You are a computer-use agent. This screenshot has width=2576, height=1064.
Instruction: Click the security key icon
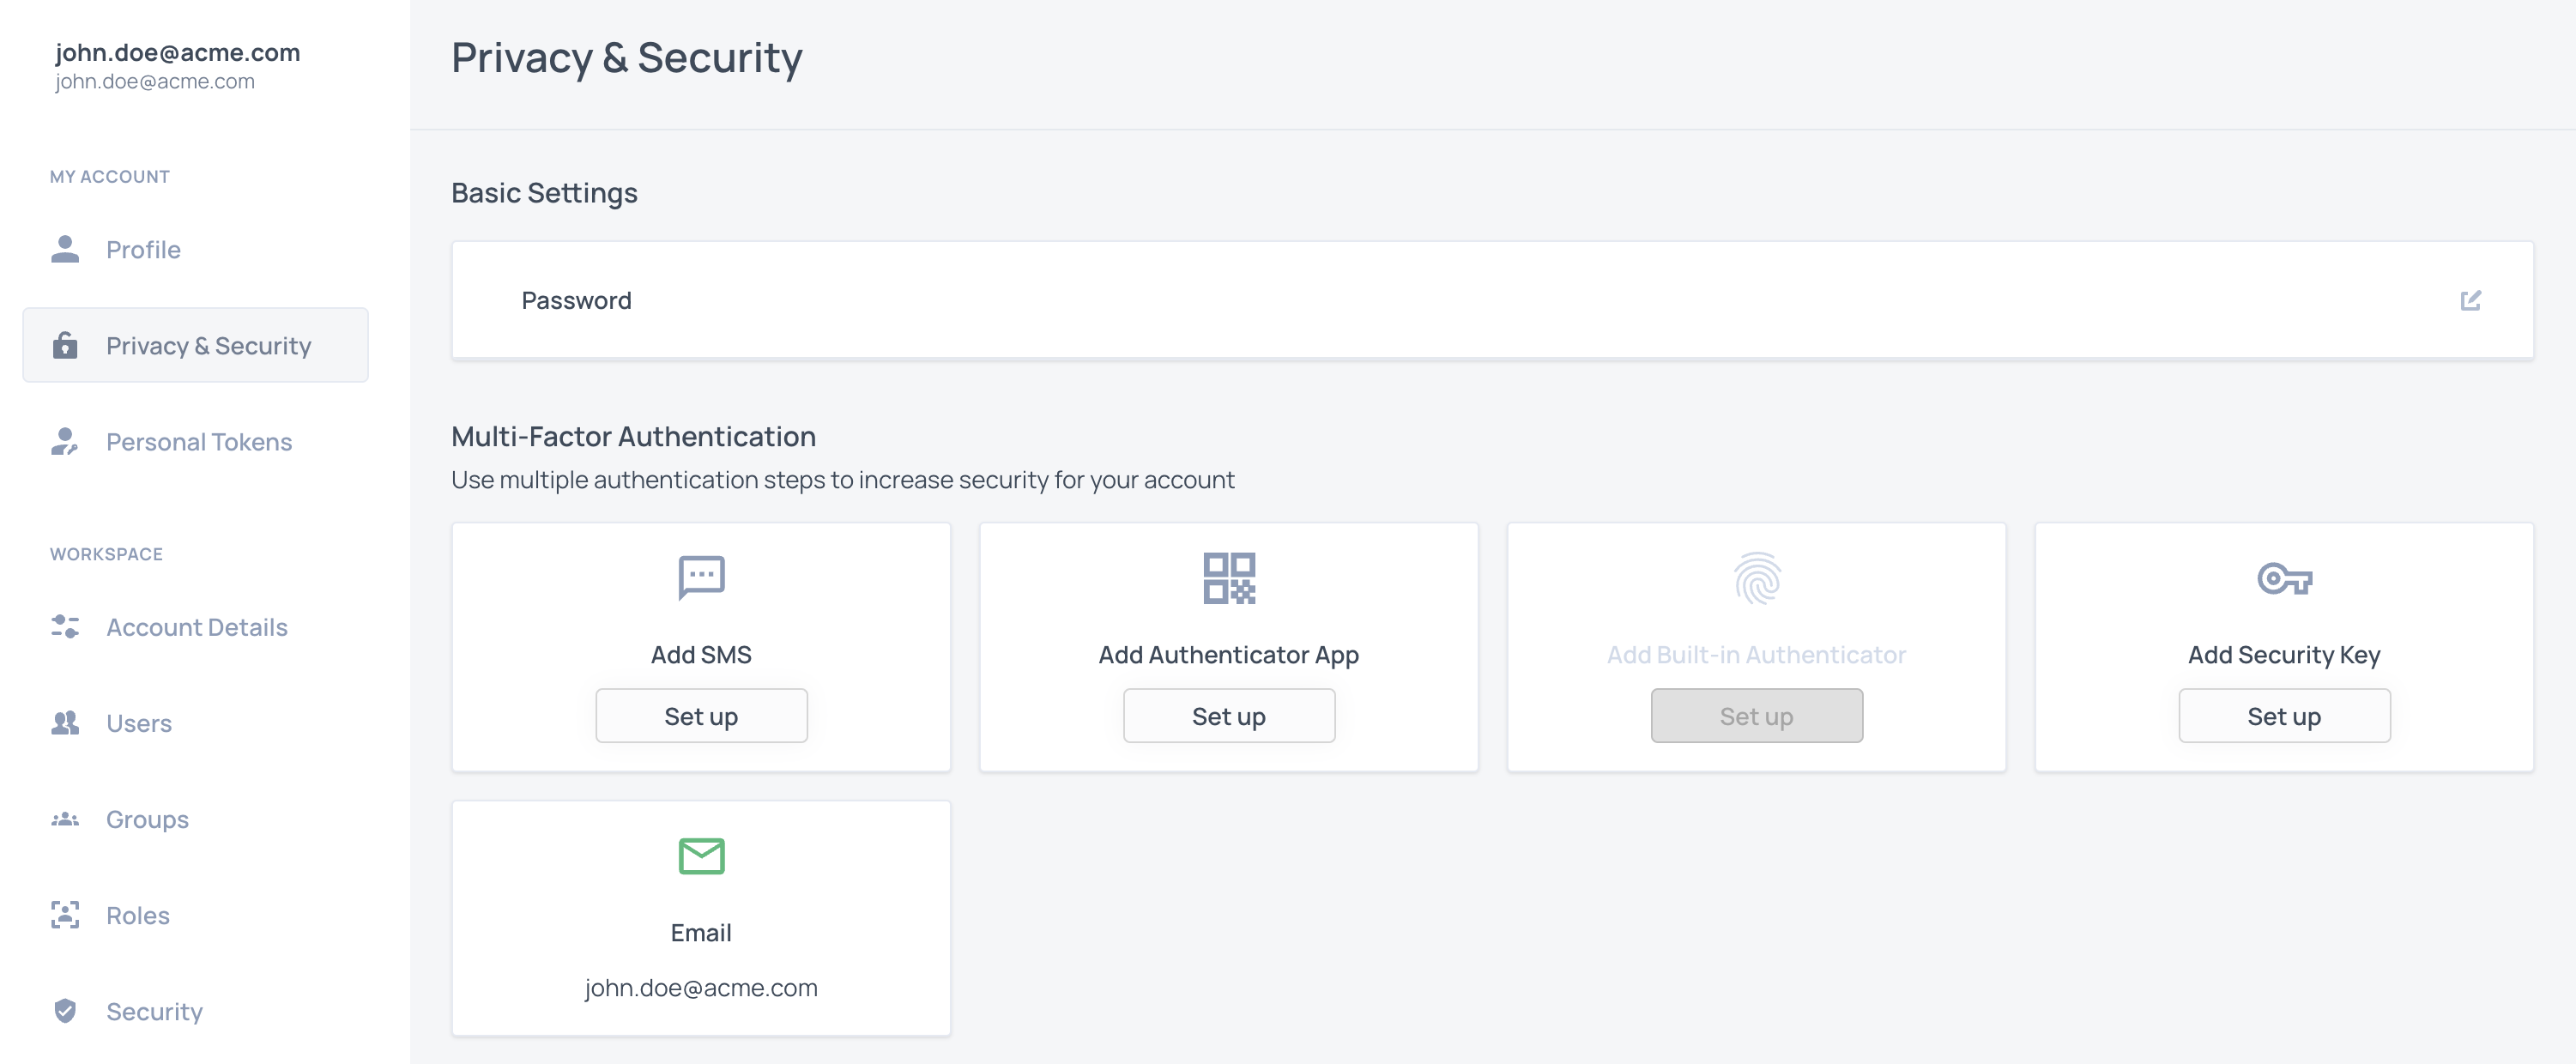click(2284, 578)
